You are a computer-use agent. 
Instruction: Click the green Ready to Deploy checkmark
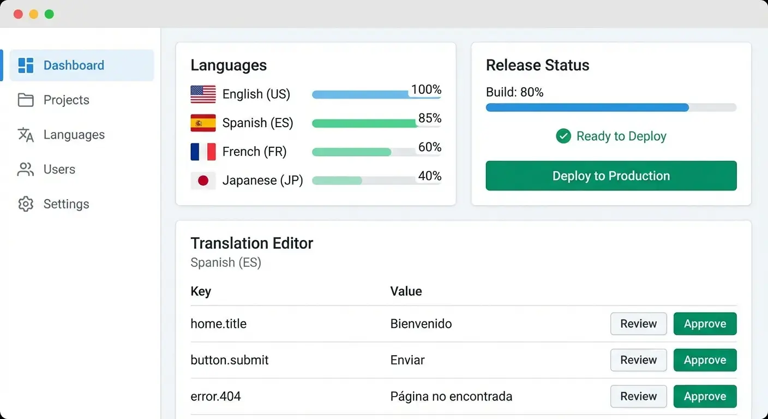coord(563,136)
